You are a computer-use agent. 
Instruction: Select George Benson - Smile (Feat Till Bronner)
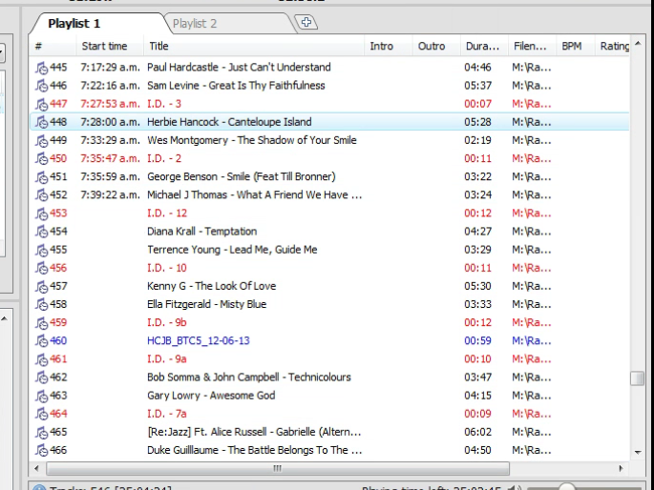pos(242,176)
